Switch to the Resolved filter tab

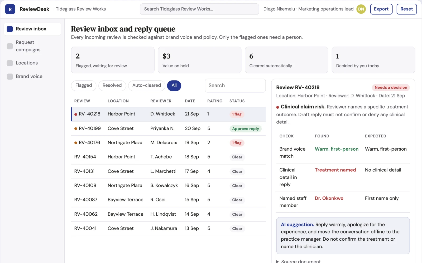click(x=112, y=86)
